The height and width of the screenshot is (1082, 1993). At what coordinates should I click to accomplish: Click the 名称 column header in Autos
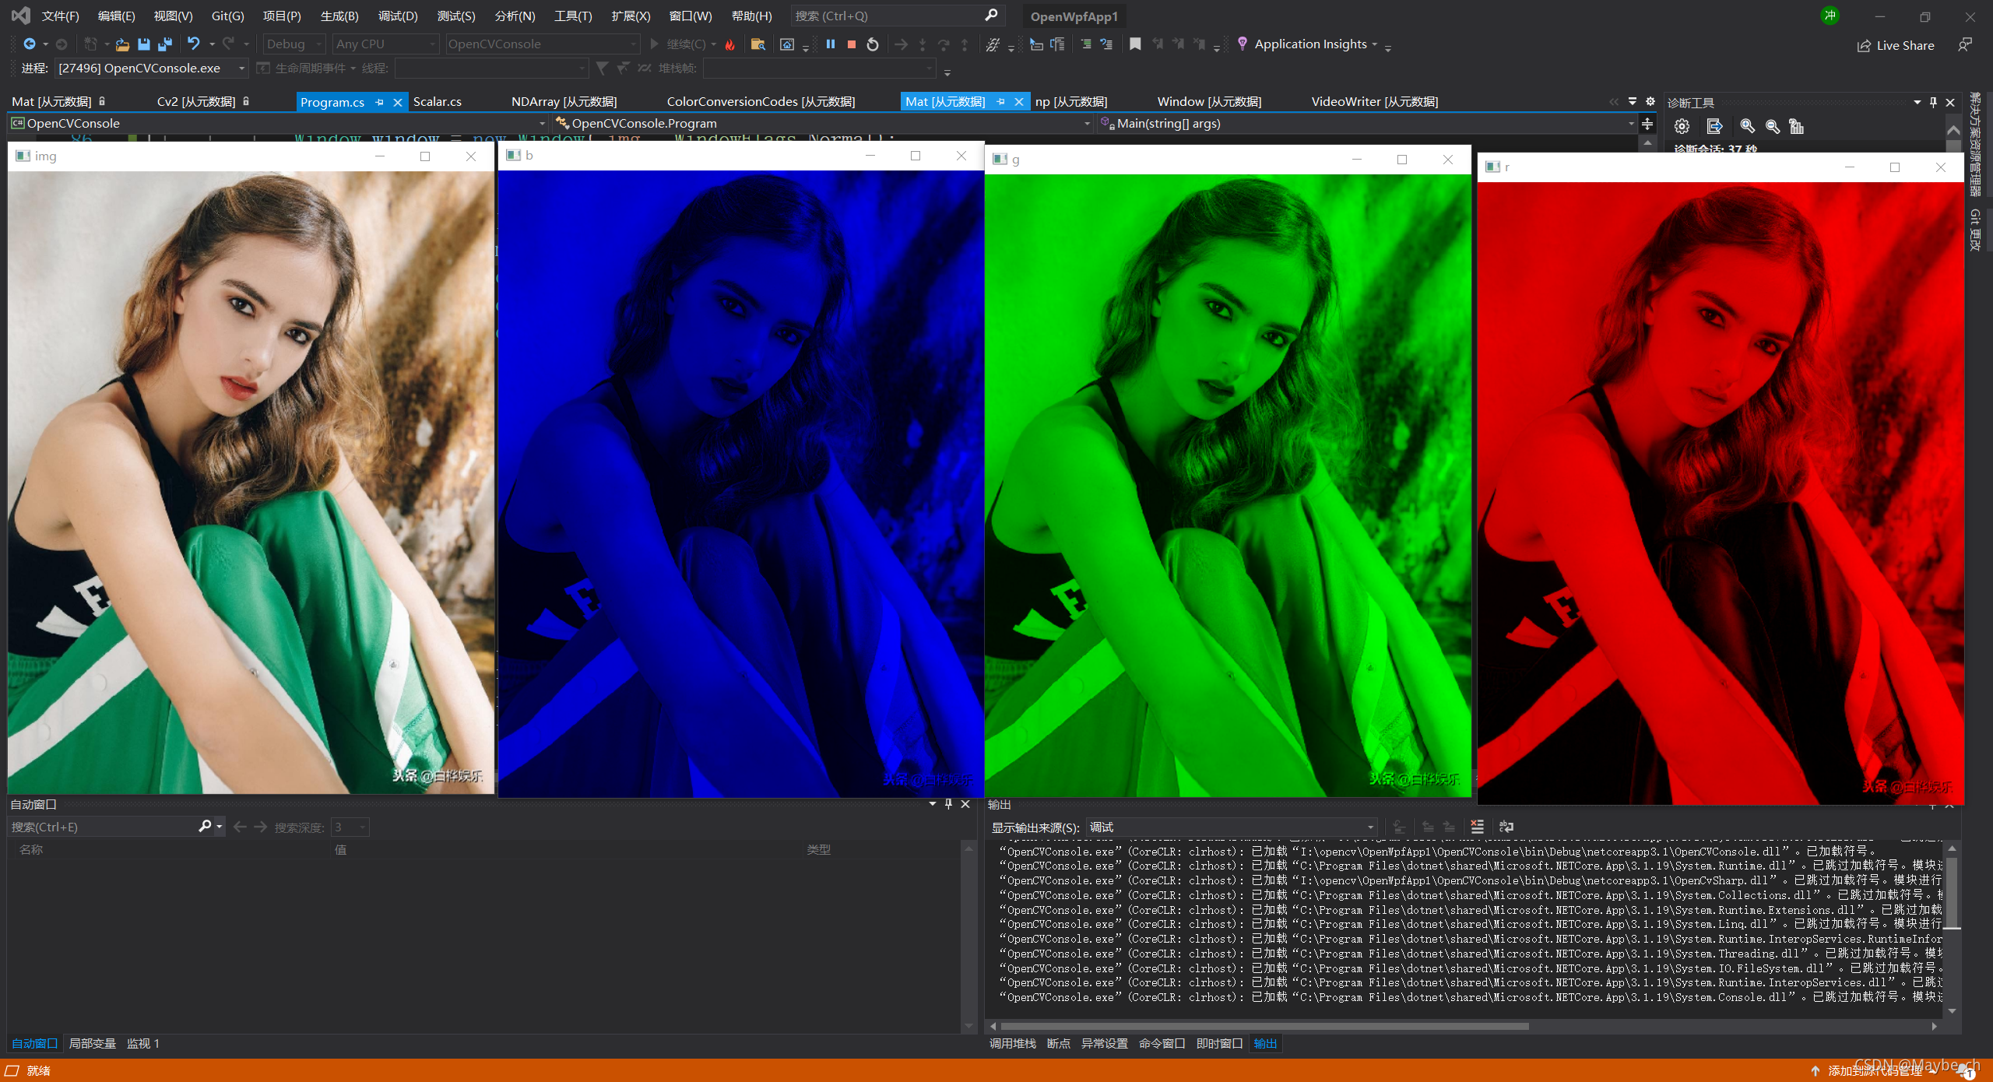[31, 849]
